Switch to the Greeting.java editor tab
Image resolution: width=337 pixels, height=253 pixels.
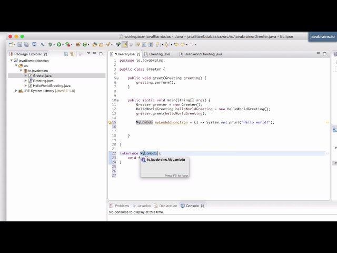[160, 54]
